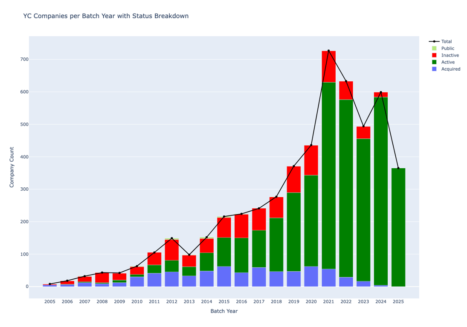Click the Active legend label

coord(448,62)
